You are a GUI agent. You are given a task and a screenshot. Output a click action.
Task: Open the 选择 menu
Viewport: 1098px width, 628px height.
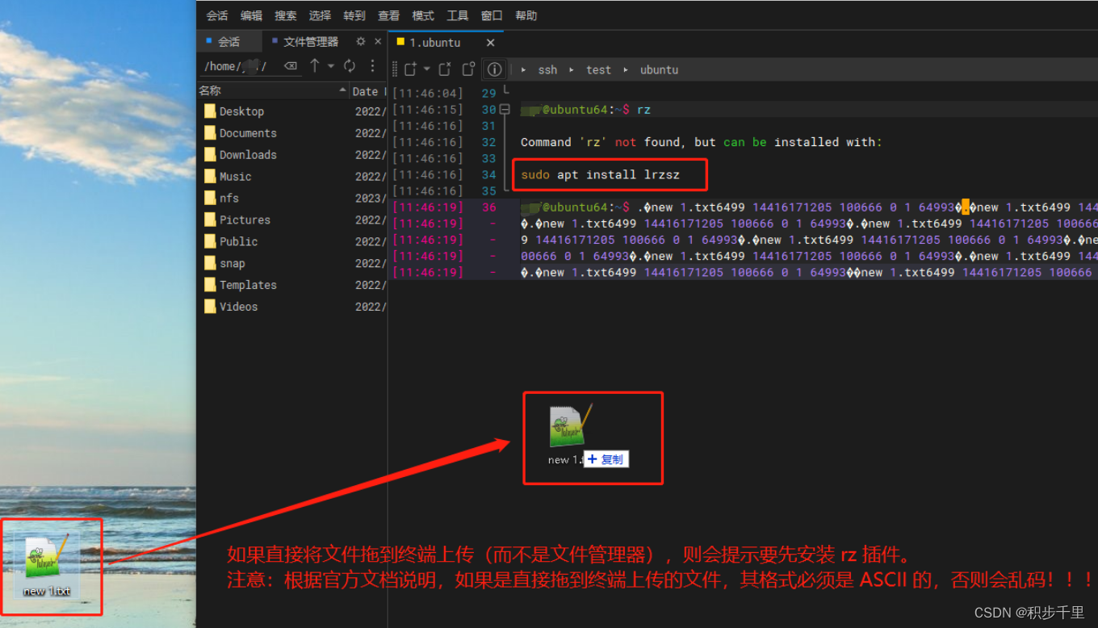pos(320,15)
